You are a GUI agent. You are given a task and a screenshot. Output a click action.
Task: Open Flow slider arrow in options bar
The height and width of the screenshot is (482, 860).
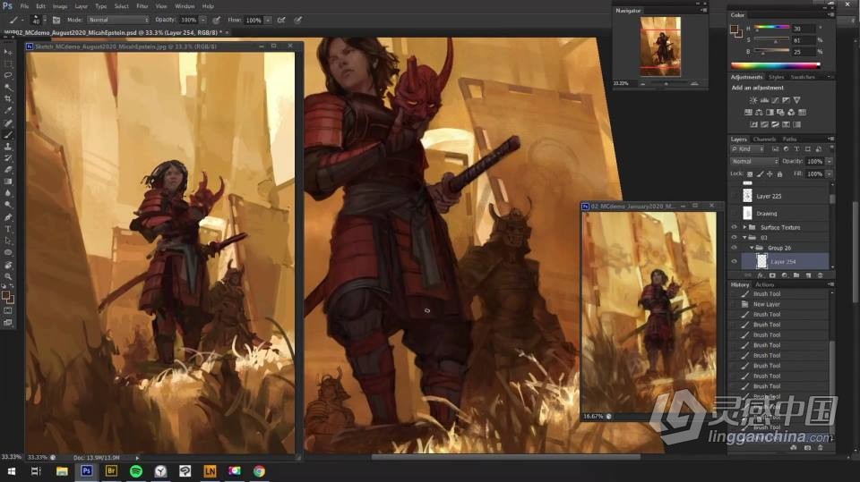(268, 21)
